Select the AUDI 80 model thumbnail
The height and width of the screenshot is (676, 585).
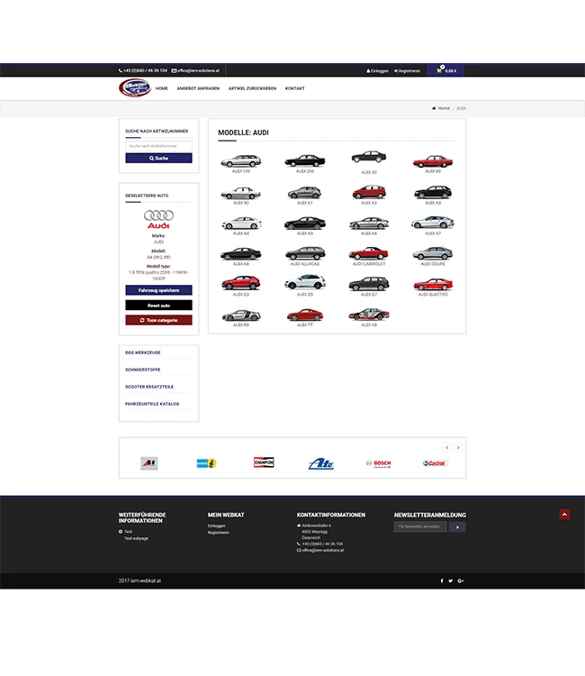tap(433, 161)
